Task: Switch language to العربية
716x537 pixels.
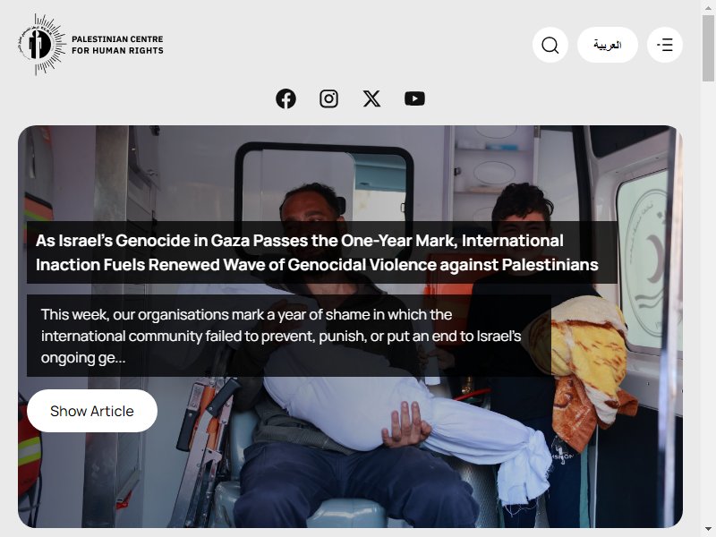Action: tap(608, 45)
